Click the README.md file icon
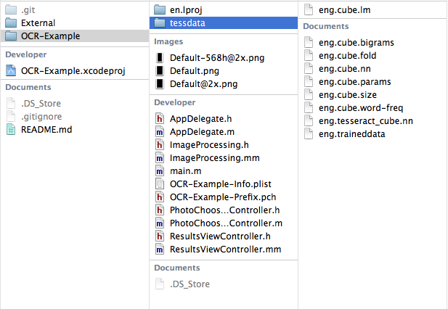 coord(11,130)
